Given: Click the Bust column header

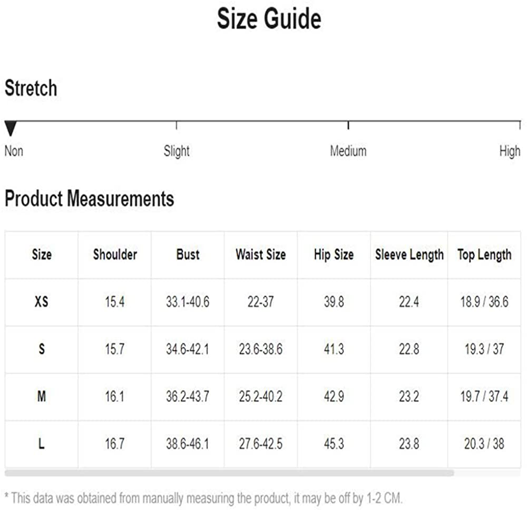Looking at the screenshot, I should point(188,254).
